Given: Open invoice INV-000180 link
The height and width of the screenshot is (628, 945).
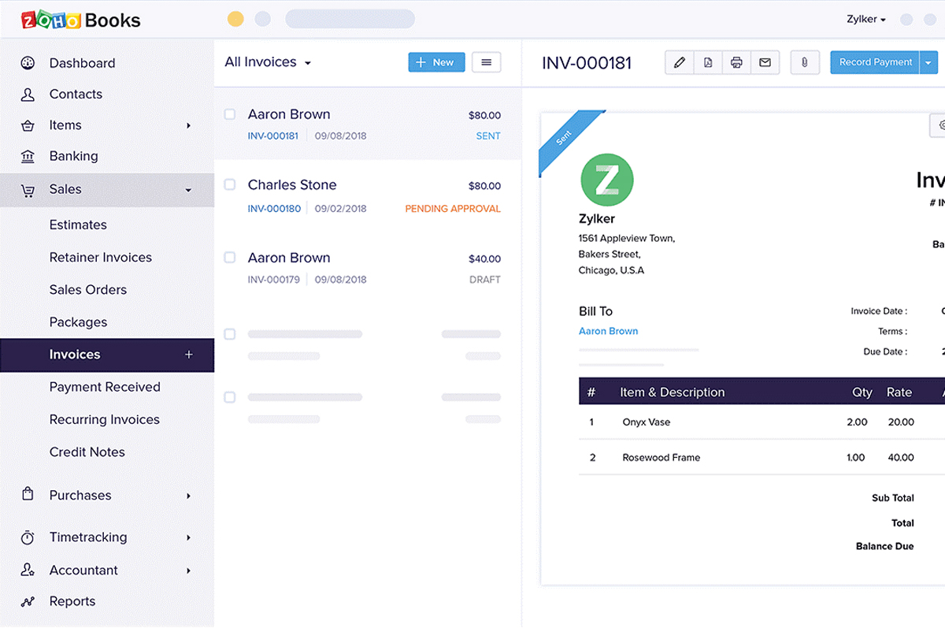Looking at the screenshot, I should 274,209.
